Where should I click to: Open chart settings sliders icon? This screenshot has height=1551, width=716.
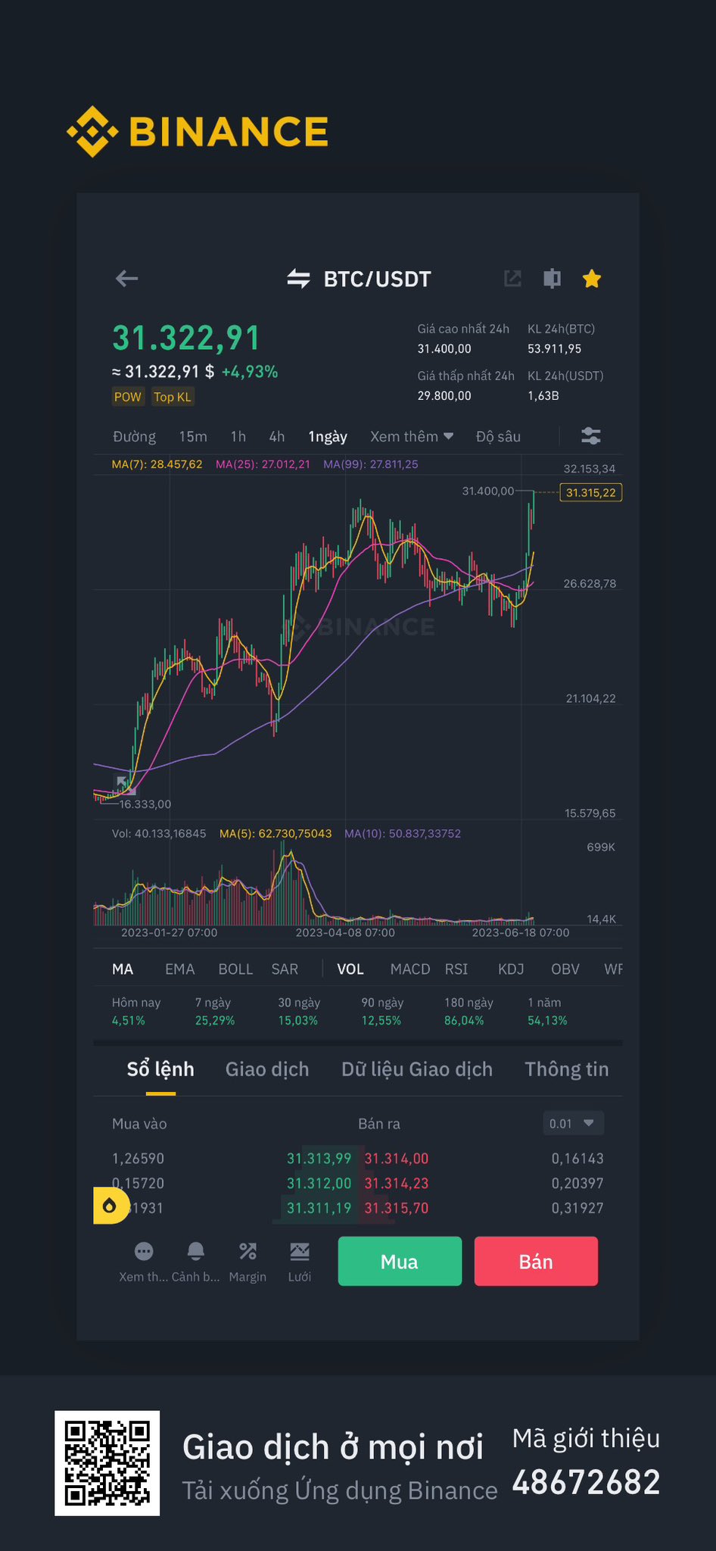tap(591, 435)
